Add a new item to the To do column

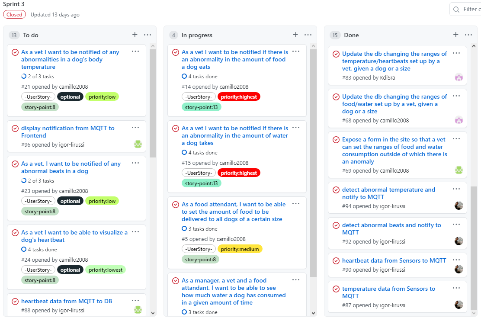(135, 35)
